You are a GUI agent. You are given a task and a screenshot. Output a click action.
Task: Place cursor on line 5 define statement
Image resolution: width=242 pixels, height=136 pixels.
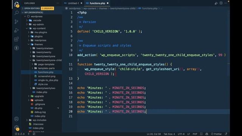click(110, 31)
